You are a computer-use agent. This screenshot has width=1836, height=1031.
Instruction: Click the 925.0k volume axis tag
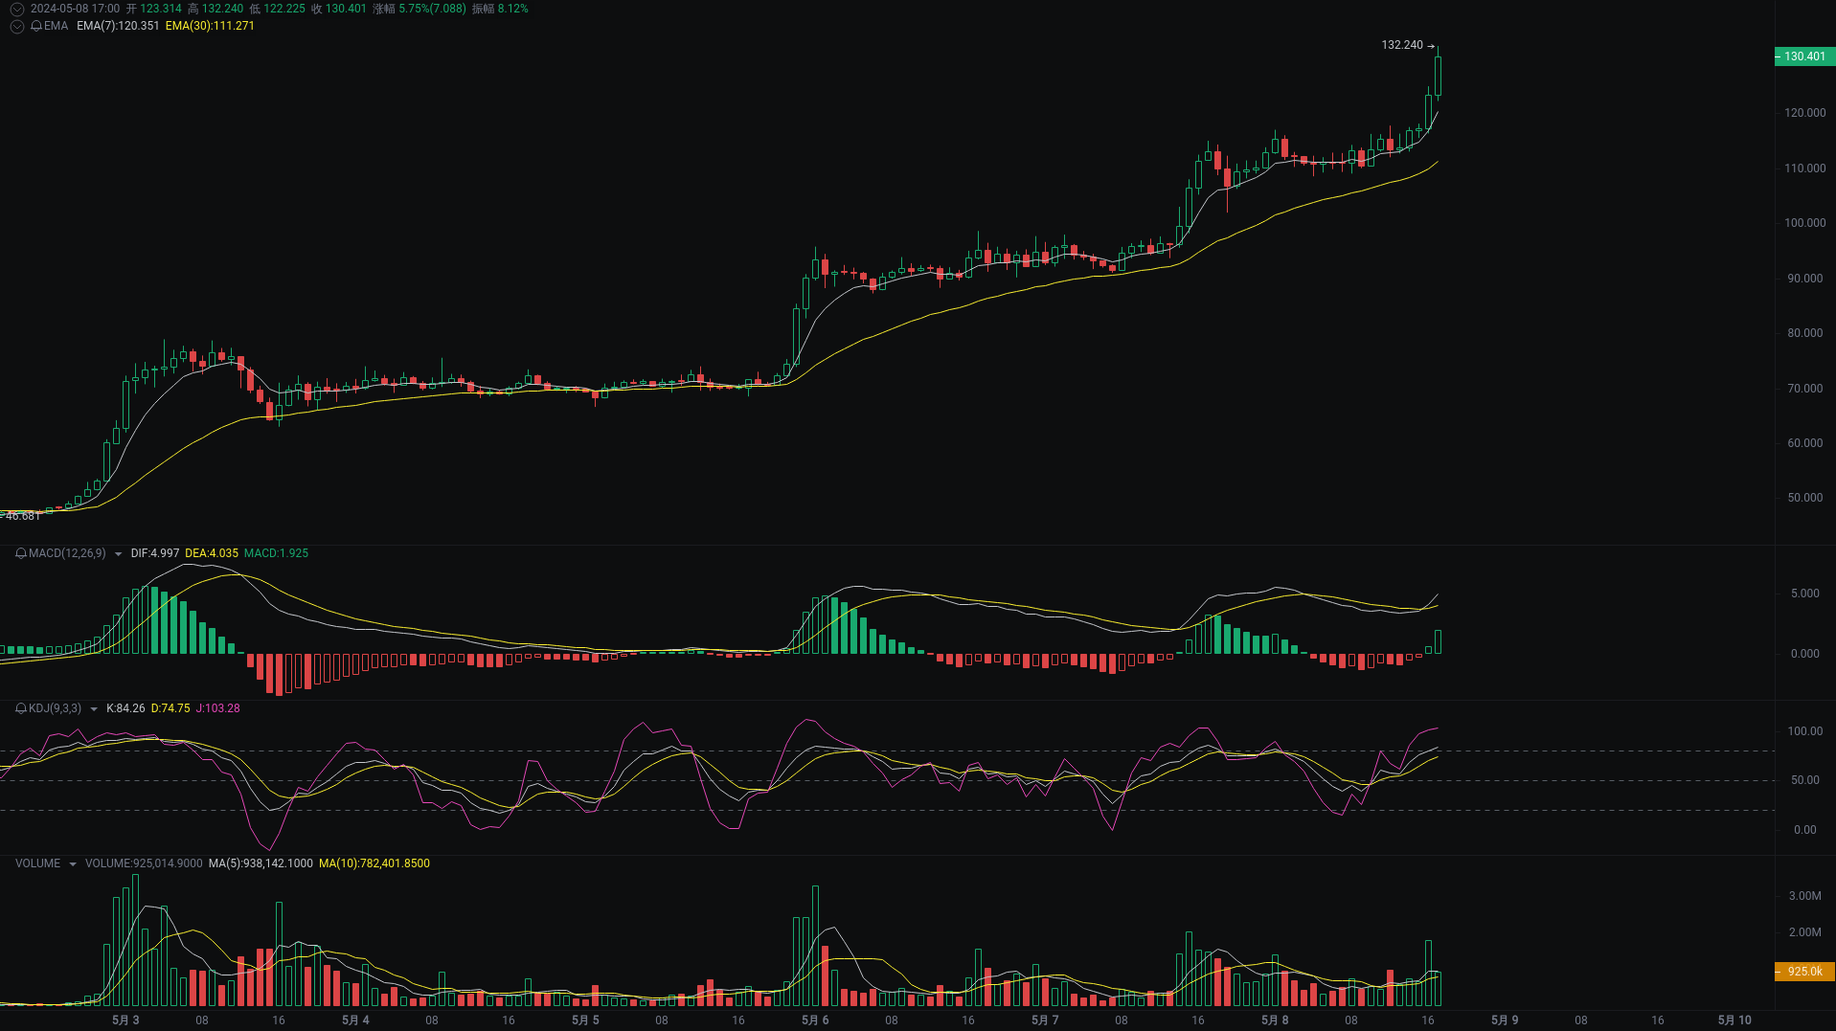pos(1803,971)
